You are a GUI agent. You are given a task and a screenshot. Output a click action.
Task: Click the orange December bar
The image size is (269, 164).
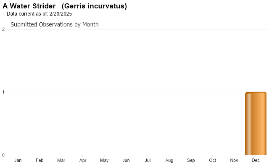point(256,123)
